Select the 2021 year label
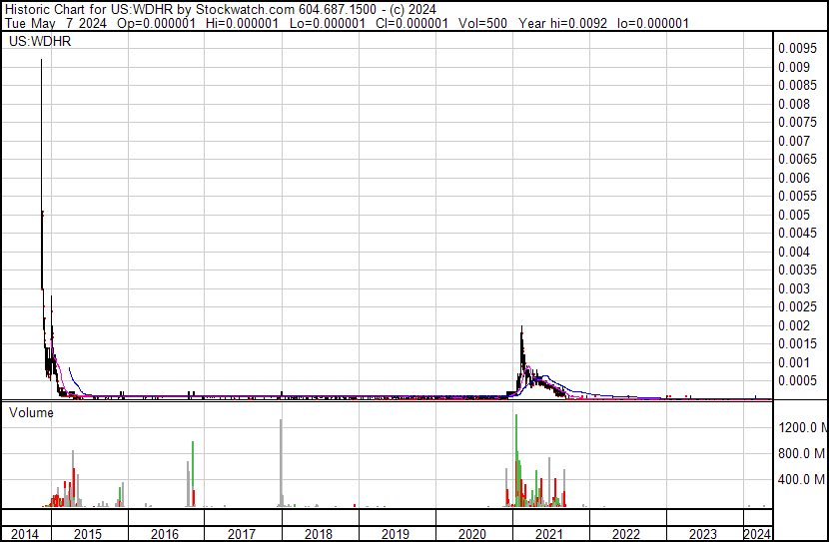 click(549, 534)
